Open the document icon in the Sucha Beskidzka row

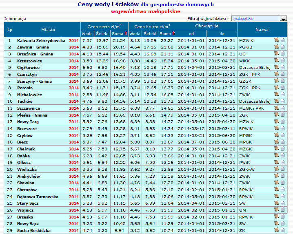[282, 230]
